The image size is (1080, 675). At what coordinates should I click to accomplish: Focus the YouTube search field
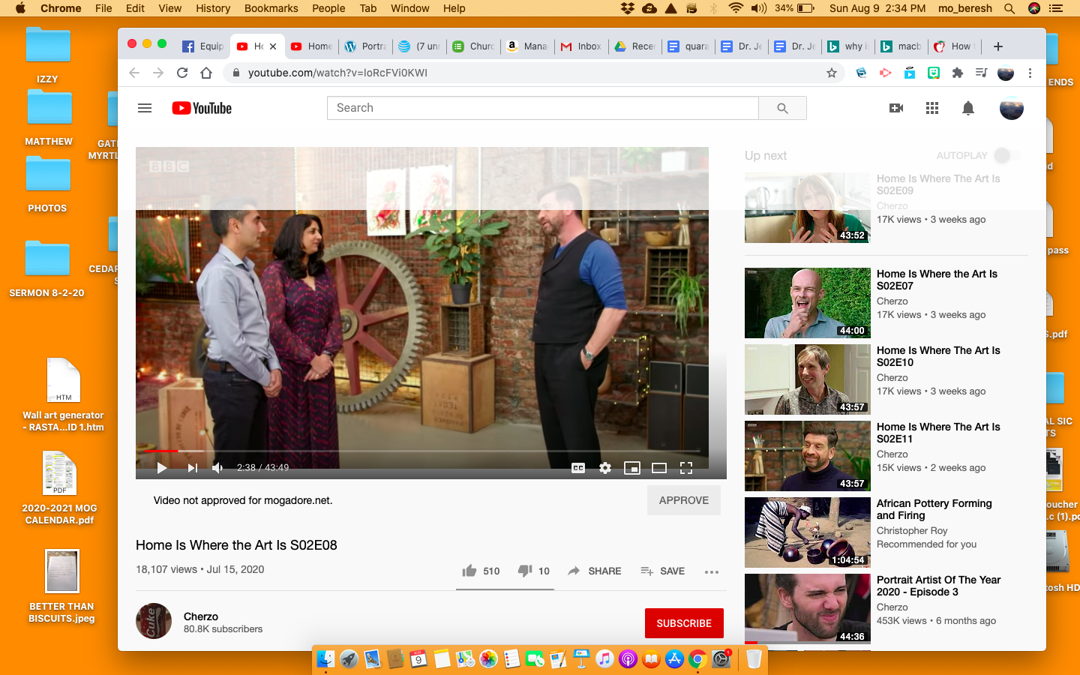tap(542, 108)
